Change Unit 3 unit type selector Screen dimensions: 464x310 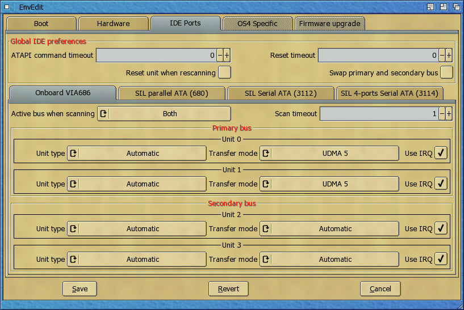coord(137,259)
